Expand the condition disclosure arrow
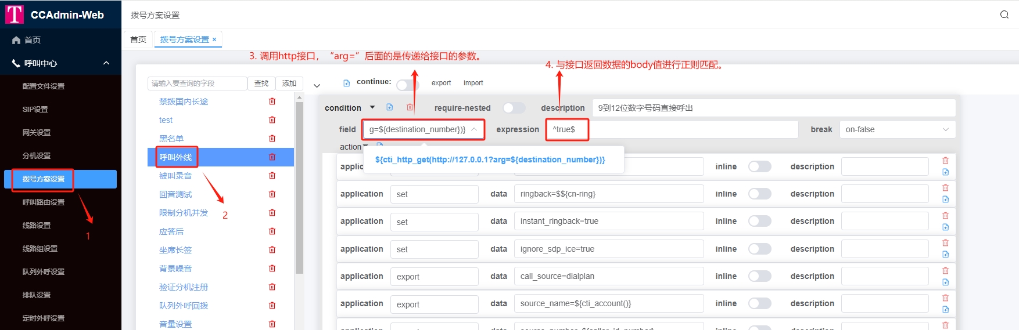 click(372, 107)
